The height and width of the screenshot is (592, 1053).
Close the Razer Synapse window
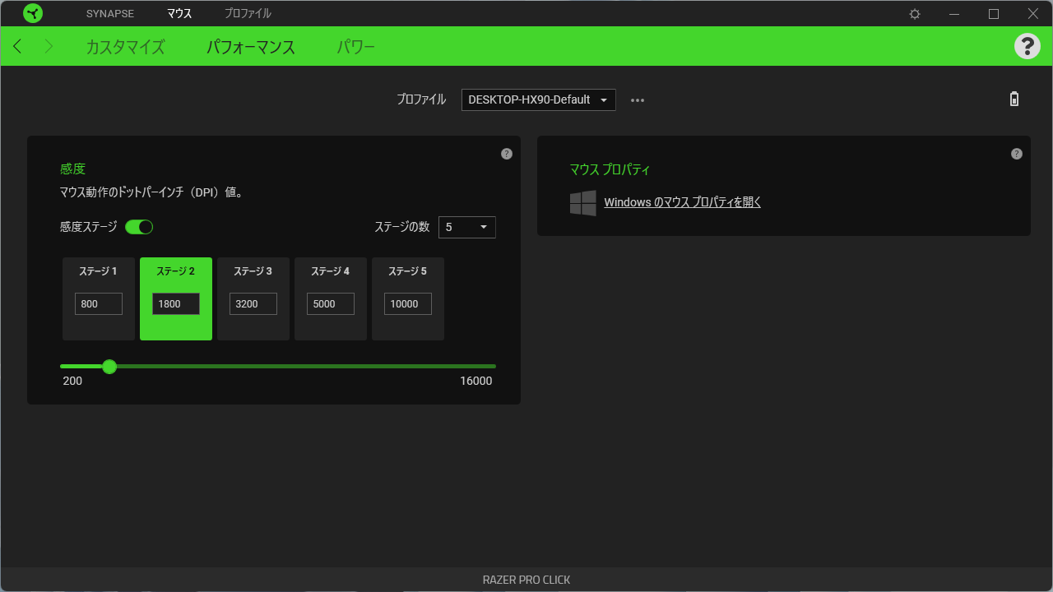(1033, 14)
